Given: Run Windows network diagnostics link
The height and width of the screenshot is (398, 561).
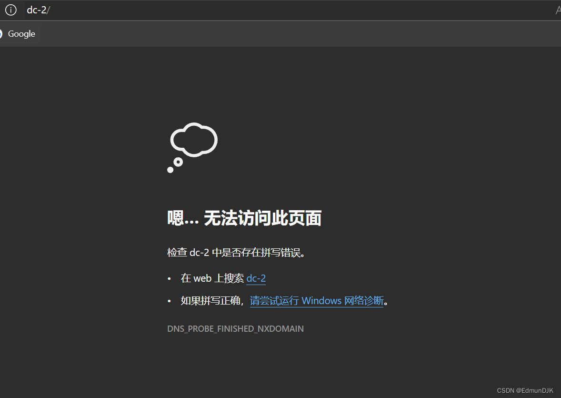Looking at the screenshot, I should point(317,300).
